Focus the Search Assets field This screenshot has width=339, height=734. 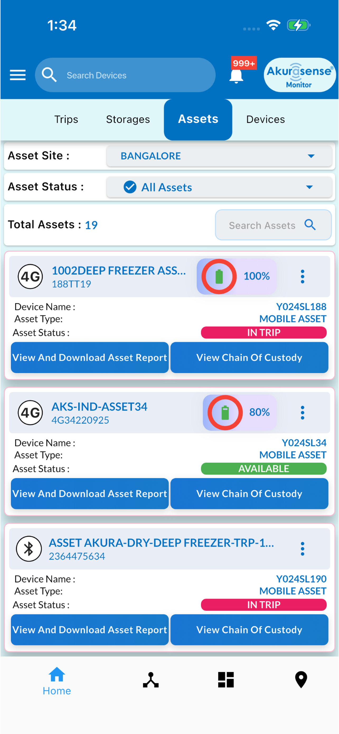click(273, 225)
